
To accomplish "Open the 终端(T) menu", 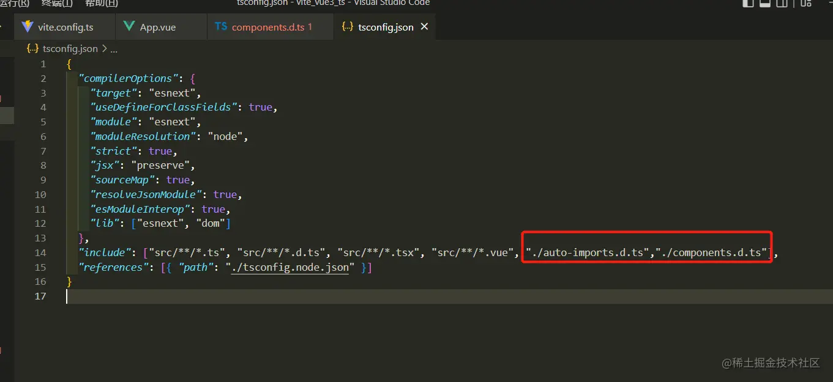I will click(57, 3).
